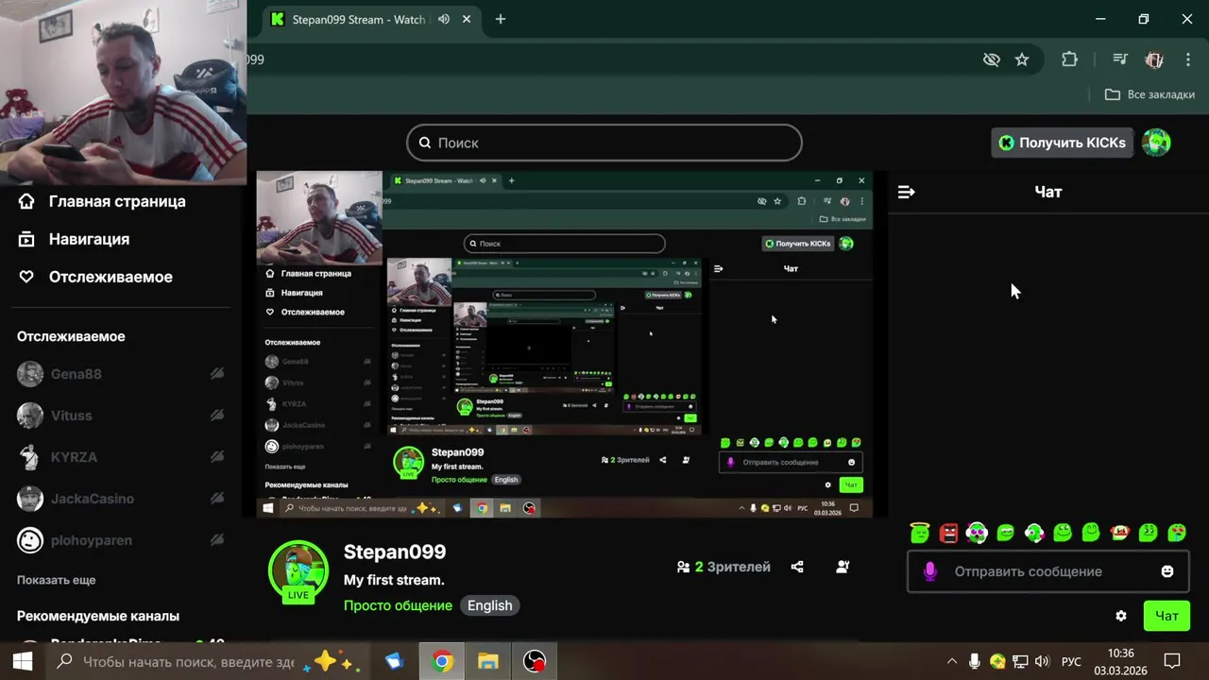Viewport: 1209px width, 680px height.
Task: Open the Chrome extensions puzzle icon
Action: tap(1069, 59)
